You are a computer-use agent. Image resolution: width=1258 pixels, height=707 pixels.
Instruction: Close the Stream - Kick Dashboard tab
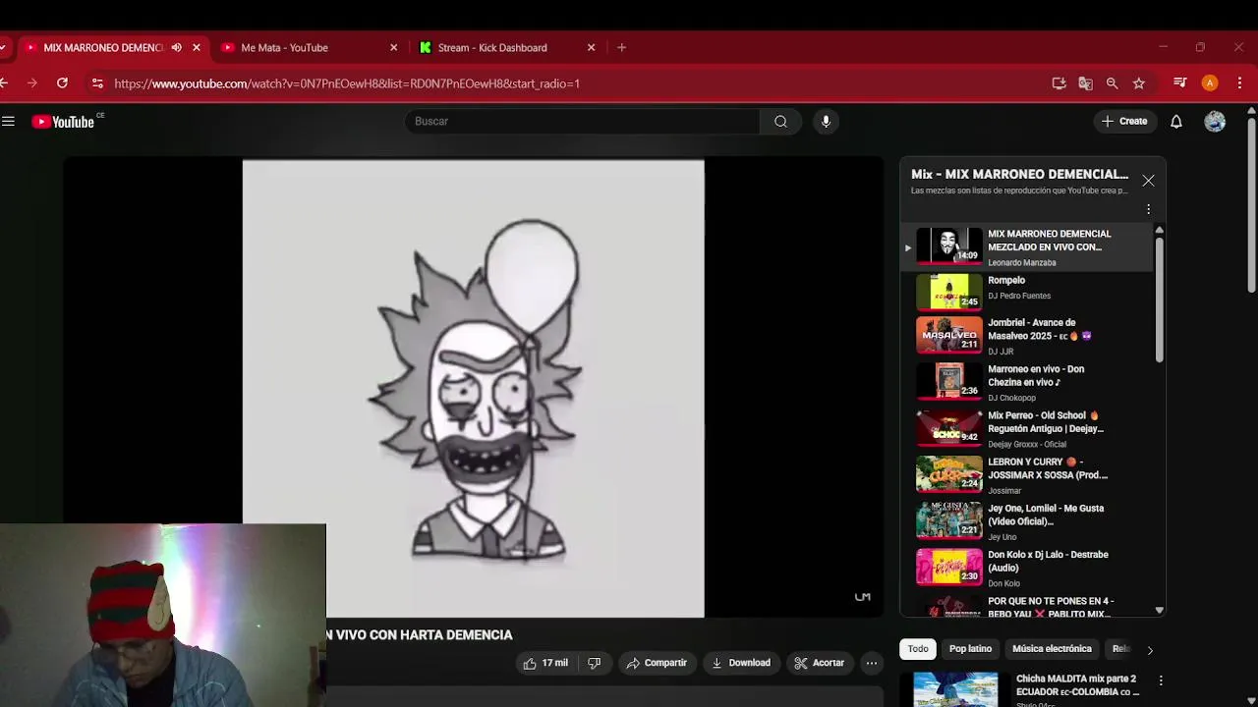591,47
